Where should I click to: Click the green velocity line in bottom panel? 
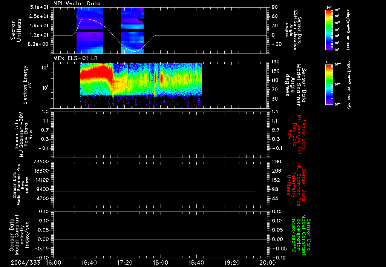coord(160,239)
